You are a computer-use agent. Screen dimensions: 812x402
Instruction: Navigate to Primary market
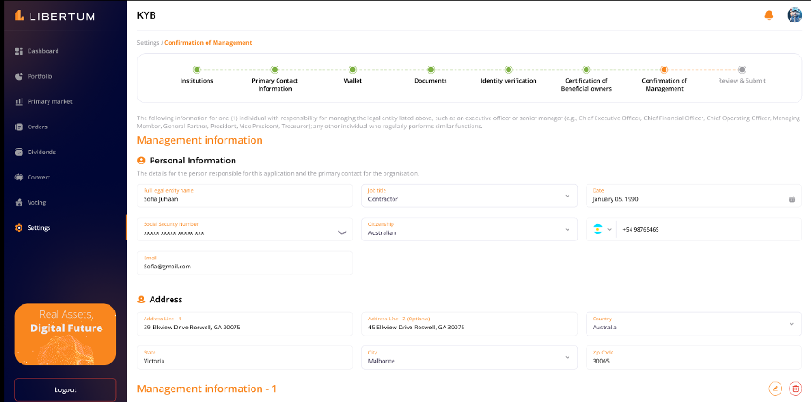(49, 101)
